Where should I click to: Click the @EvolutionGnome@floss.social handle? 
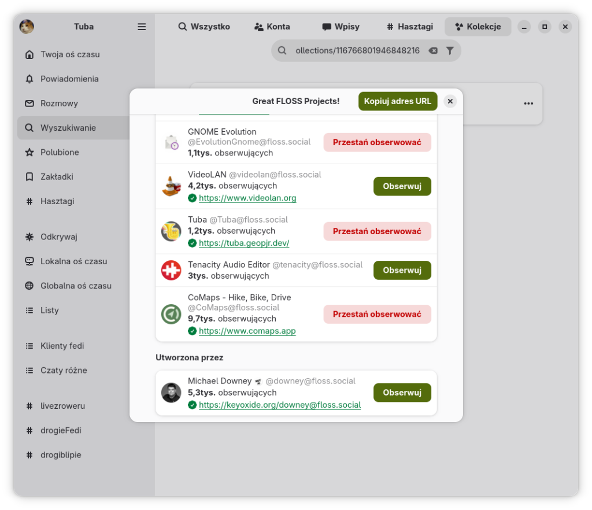coord(249,142)
